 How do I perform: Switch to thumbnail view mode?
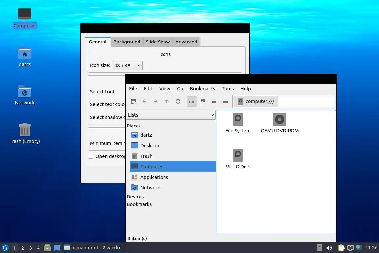[x=203, y=101]
